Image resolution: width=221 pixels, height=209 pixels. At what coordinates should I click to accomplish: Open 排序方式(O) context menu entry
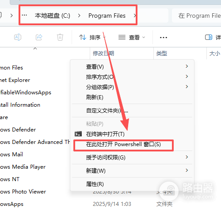click(x=132, y=77)
